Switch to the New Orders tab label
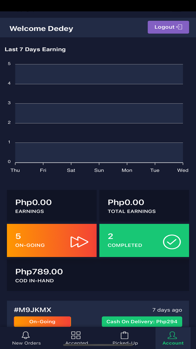The width and height of the screenshot is (196, 349). coord(27,343)
